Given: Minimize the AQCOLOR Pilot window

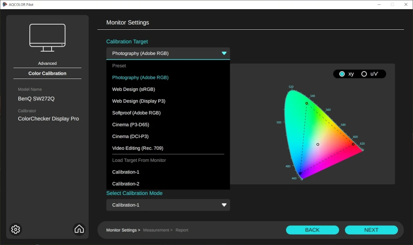Looking at the screenshot, I should 379,4.
